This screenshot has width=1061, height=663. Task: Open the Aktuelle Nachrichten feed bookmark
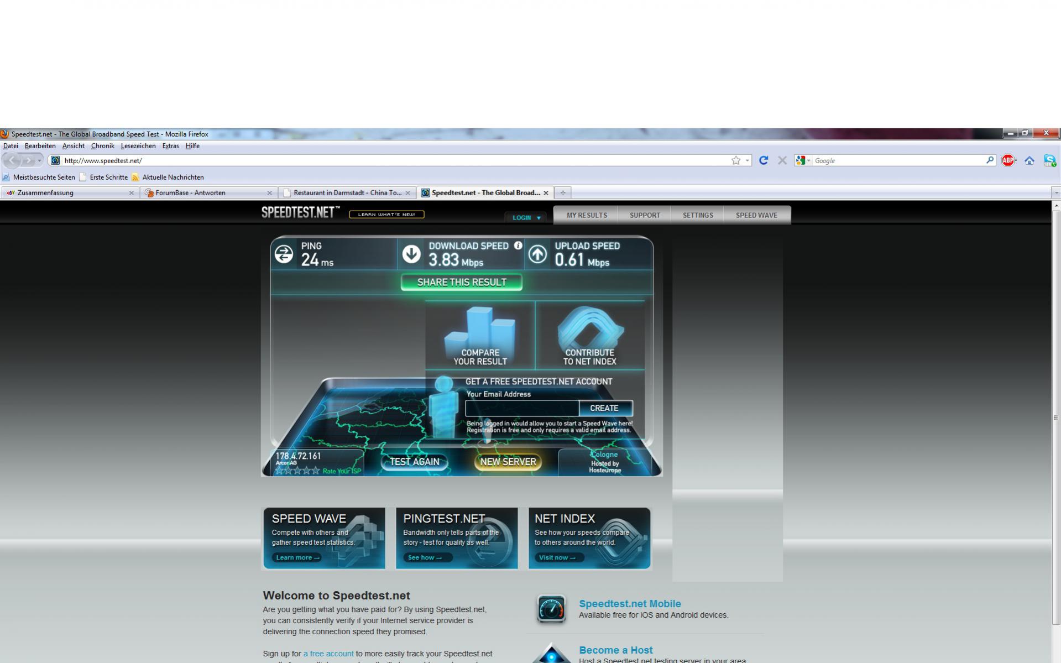pos(168,178)
